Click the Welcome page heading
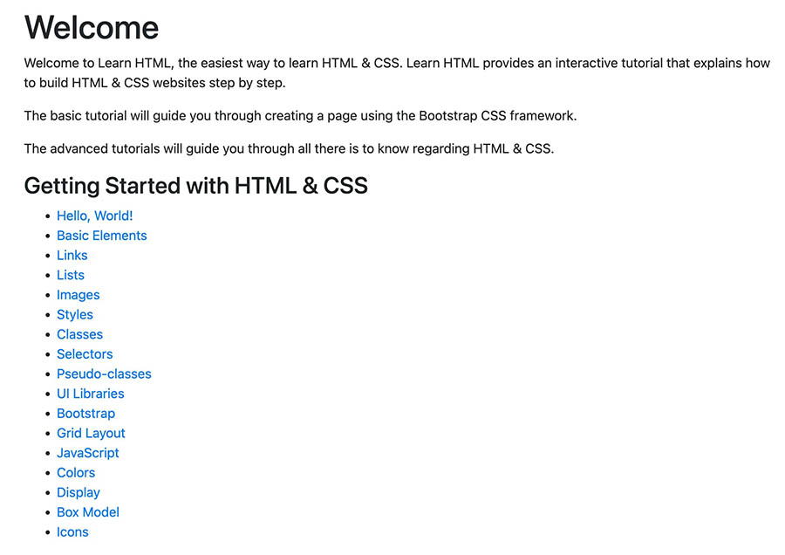This screenshot has height=555, width=785. pyautogui.click(x=92, y=28)
